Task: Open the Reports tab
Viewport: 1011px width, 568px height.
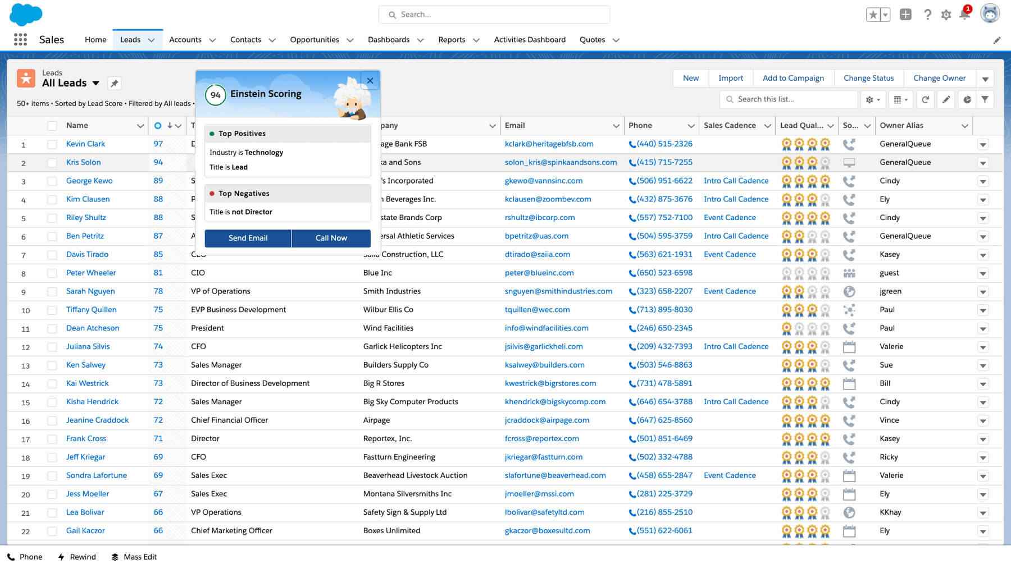Action: point(452,40)
